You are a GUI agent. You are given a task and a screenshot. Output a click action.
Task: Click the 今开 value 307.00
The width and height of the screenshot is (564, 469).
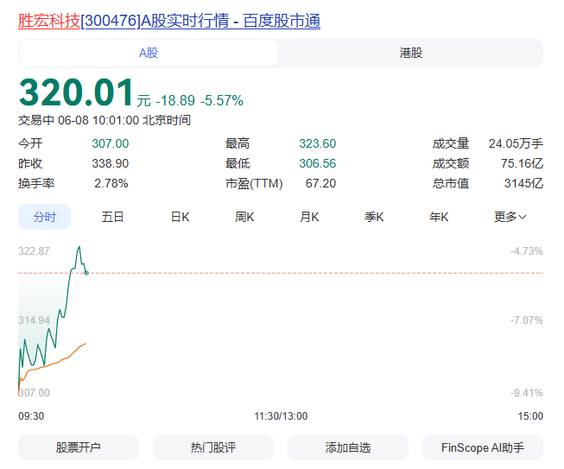point(111,143)
